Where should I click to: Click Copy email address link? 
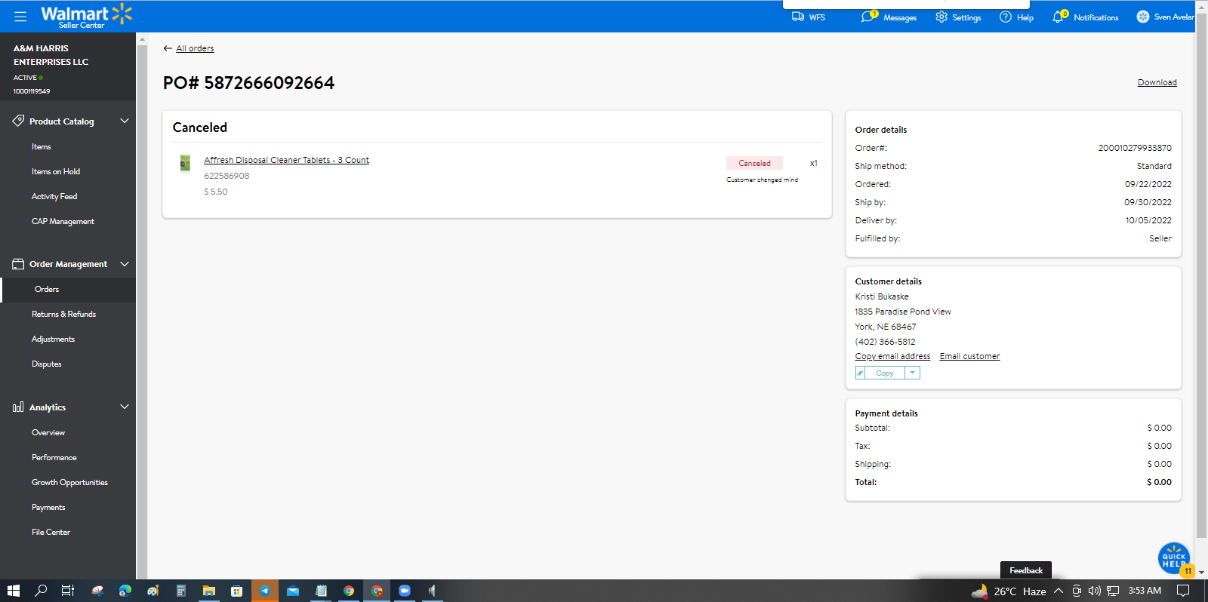pos(892,356)
